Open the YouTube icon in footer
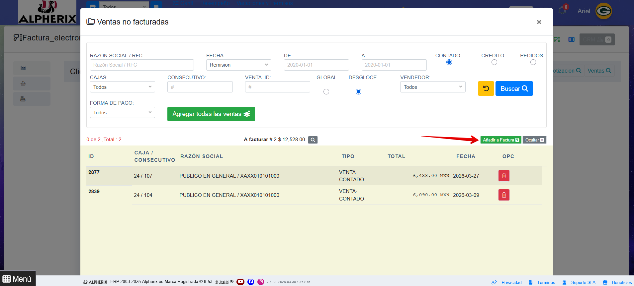Screen dimensions: 634x286 240,282
